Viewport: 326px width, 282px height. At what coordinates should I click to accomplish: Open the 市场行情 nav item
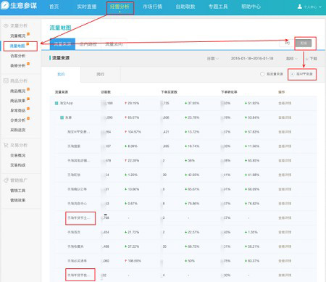[x=152, y=7]
